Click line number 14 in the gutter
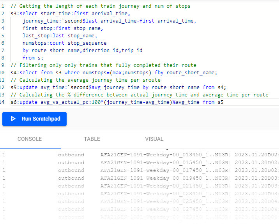Viewport: 279px width, 224px height. [3, 102]
